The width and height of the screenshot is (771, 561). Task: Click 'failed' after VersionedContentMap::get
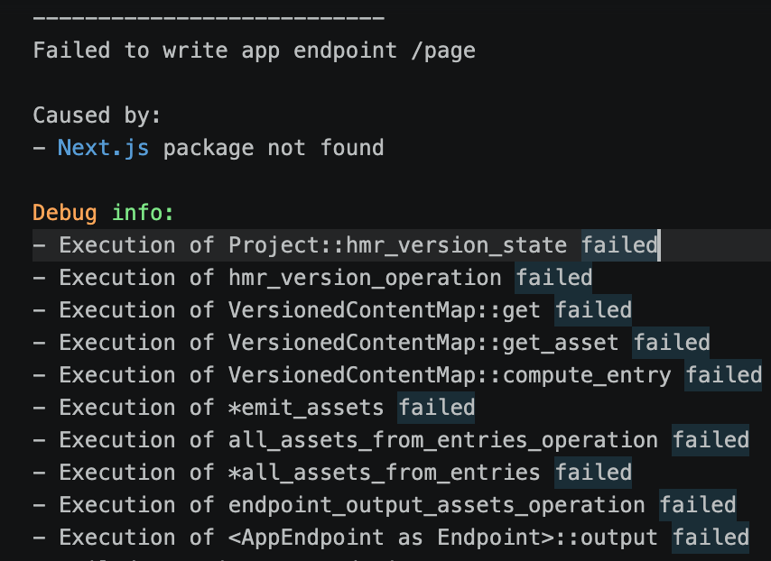click(x=593, y=310)
